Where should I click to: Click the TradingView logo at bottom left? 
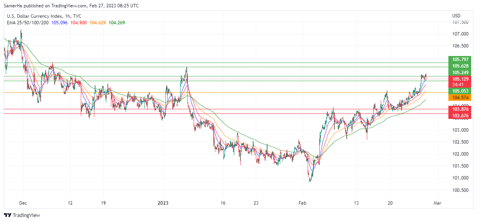(22, 215)
